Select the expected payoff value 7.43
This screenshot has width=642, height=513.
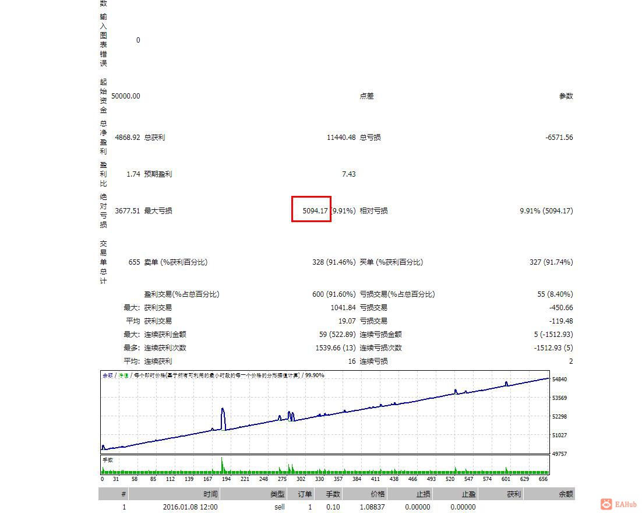click(349, 174)
